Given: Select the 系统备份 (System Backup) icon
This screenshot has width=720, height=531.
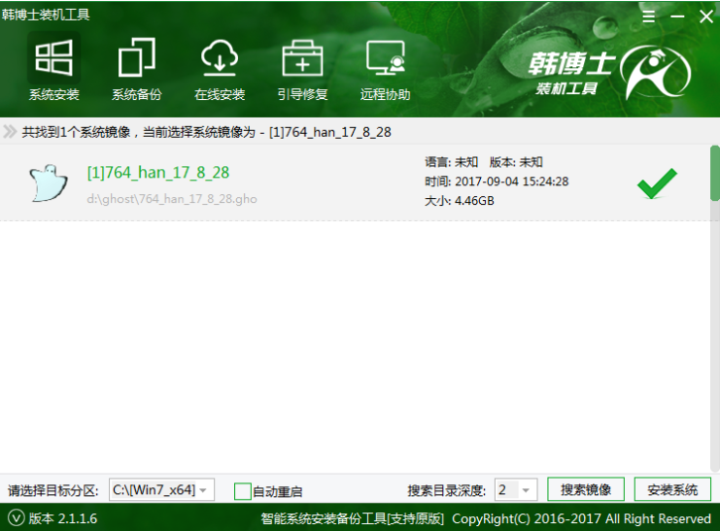Looking at the screenshot, I should click(x=136, y=59).
